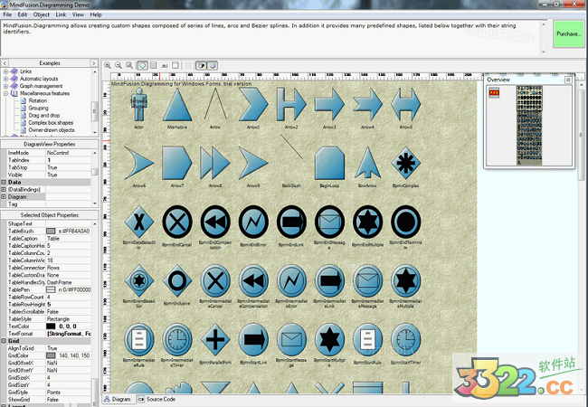The width and height of the screenshot is (588, 407).
Task: Select the BowArrow shape
Action: (x=368, y=162)
